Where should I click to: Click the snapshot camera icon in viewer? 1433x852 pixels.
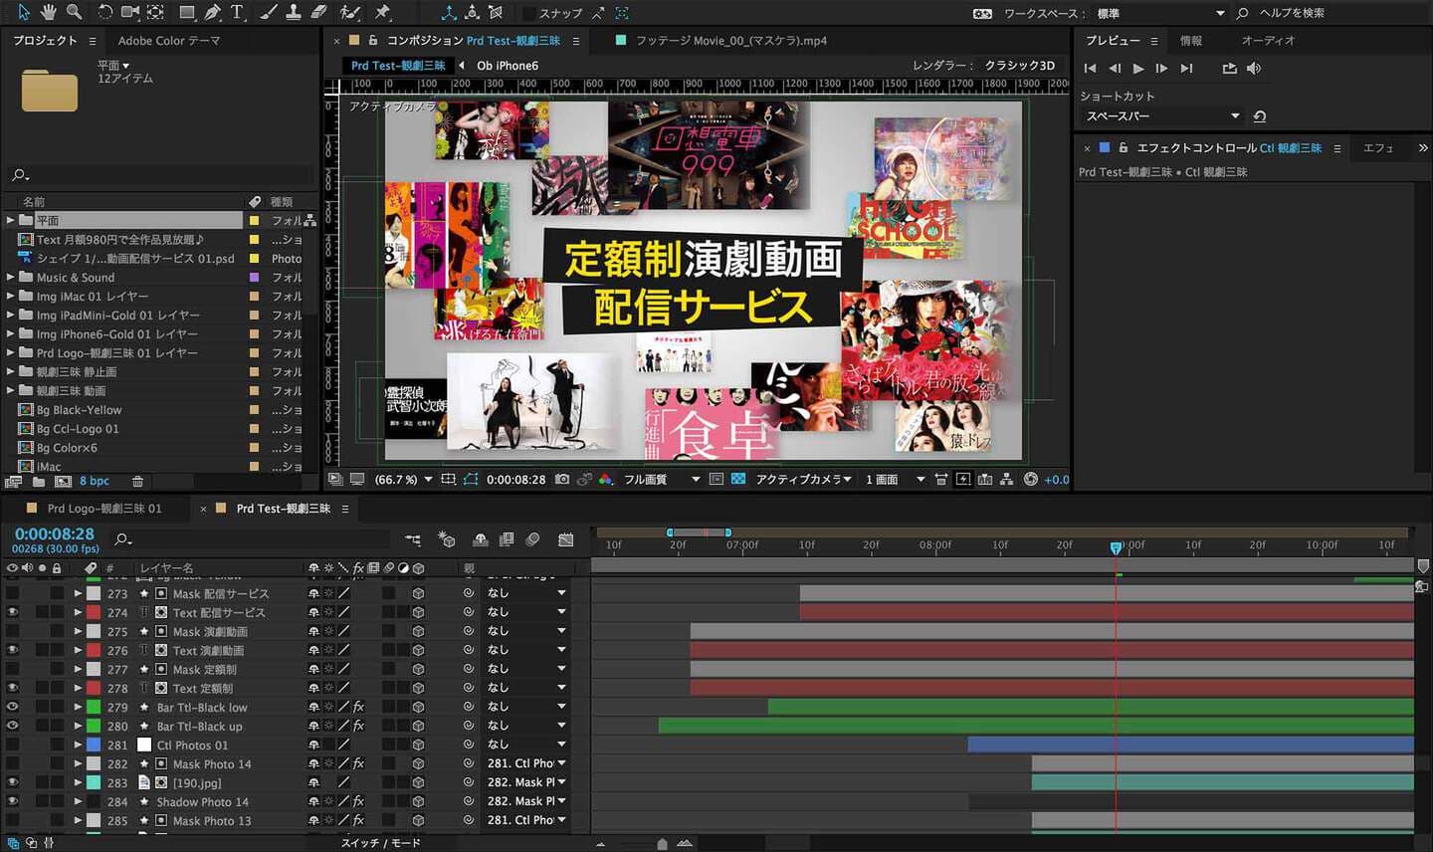point(562,480)
